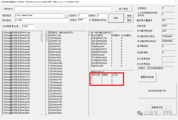Click the 发现路径 field showing 3

click(x=168, y=8)
